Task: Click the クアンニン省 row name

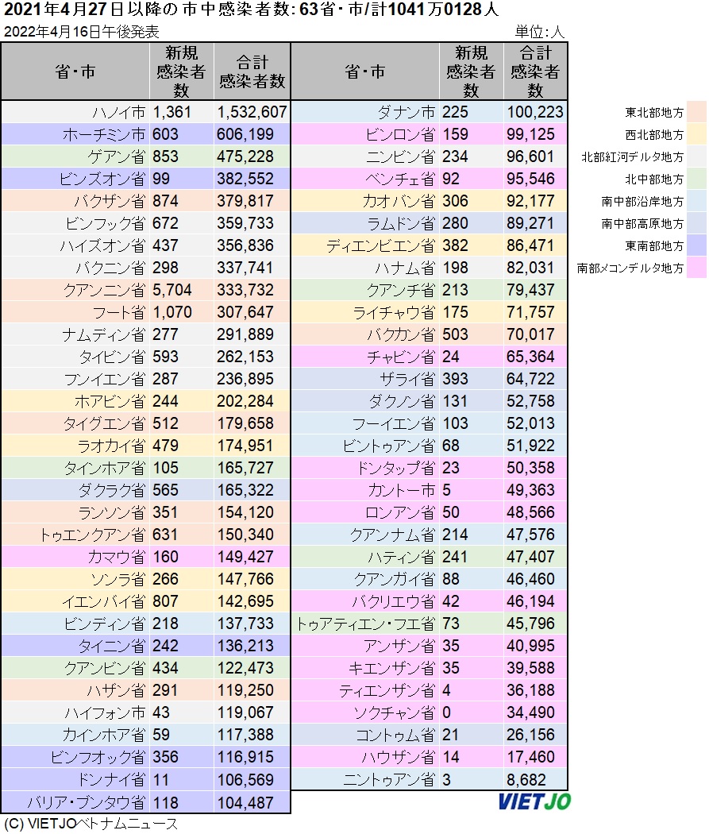Action: pyautogui.click(x=104, y=291)
